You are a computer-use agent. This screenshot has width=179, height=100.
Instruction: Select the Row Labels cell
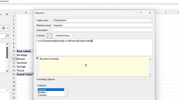tap(24, 51)
